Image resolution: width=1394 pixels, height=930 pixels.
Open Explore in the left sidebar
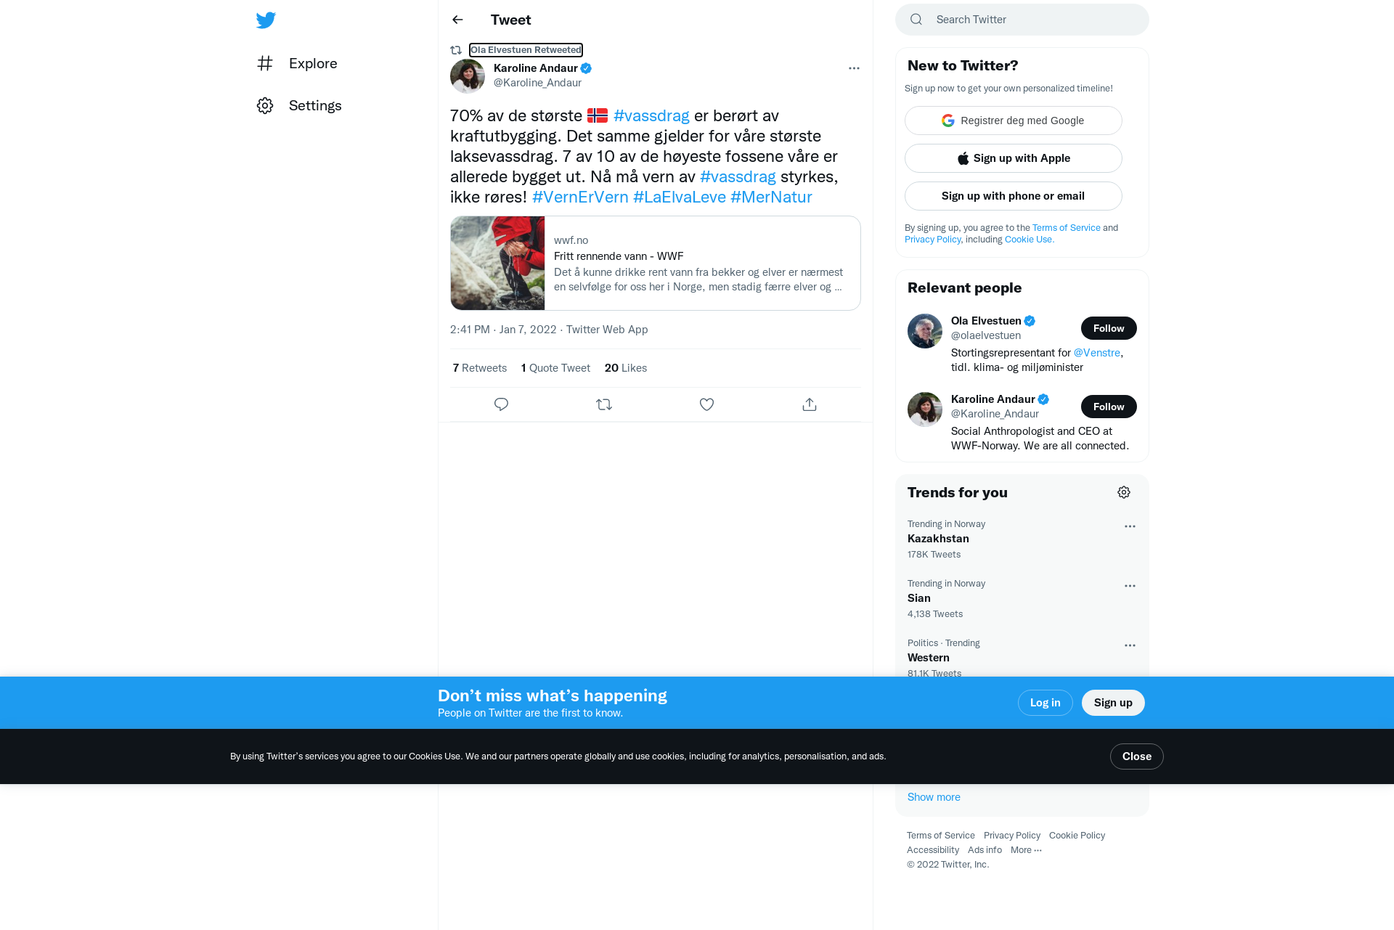point(297,63)
